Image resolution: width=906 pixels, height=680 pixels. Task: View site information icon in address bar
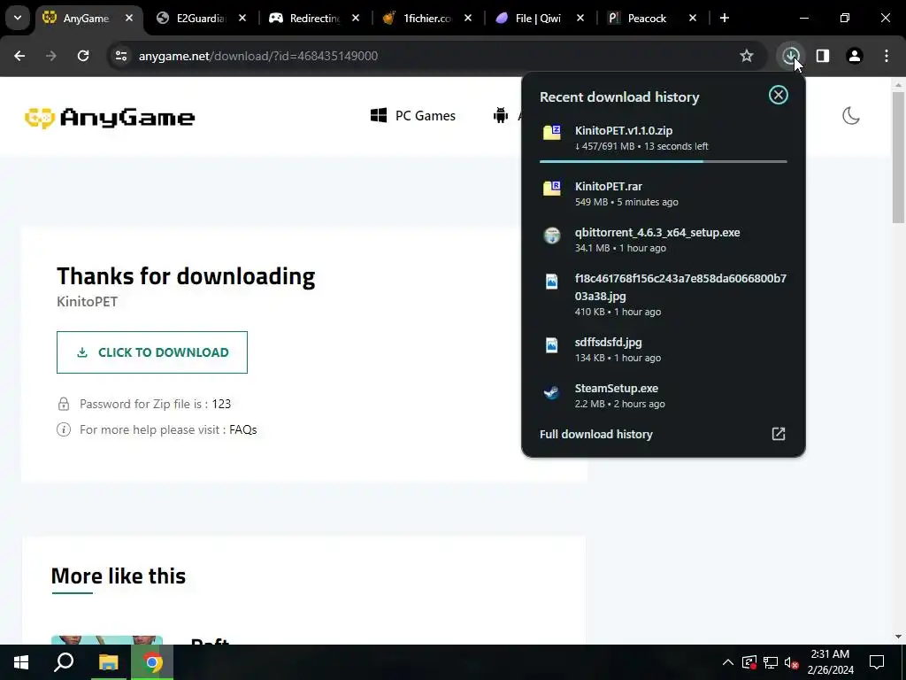[x=121, y=56]
